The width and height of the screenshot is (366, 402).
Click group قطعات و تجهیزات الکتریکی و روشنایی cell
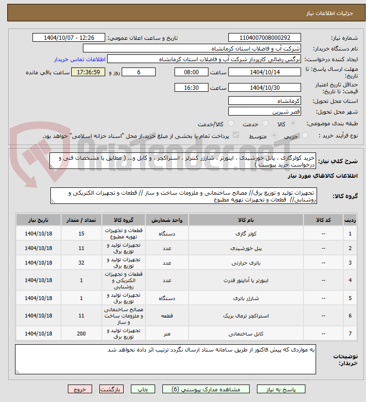pyautogui.click(x=124, y=281)
